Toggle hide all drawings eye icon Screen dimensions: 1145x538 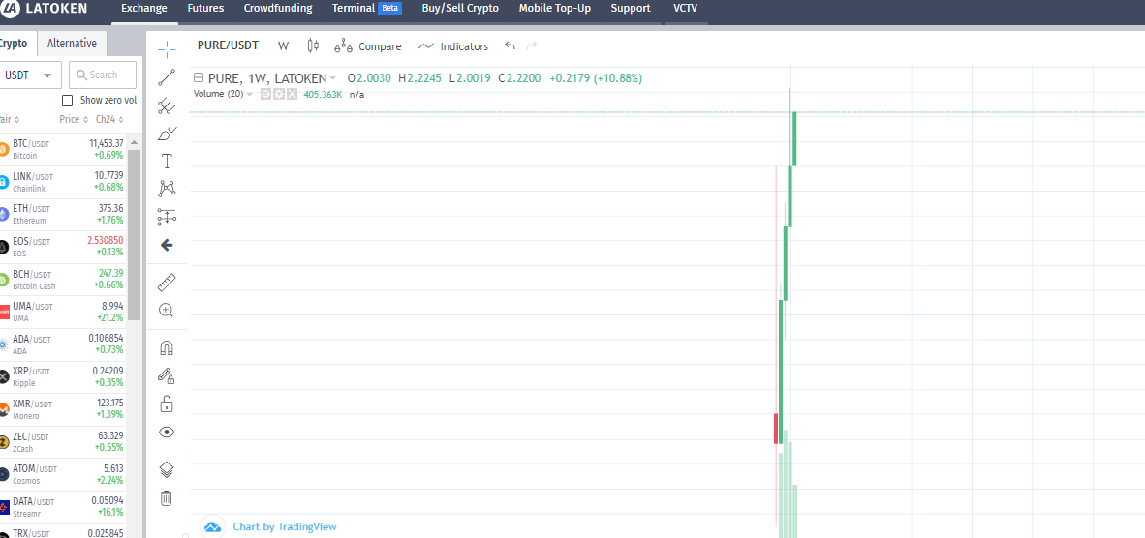(167, 432)
